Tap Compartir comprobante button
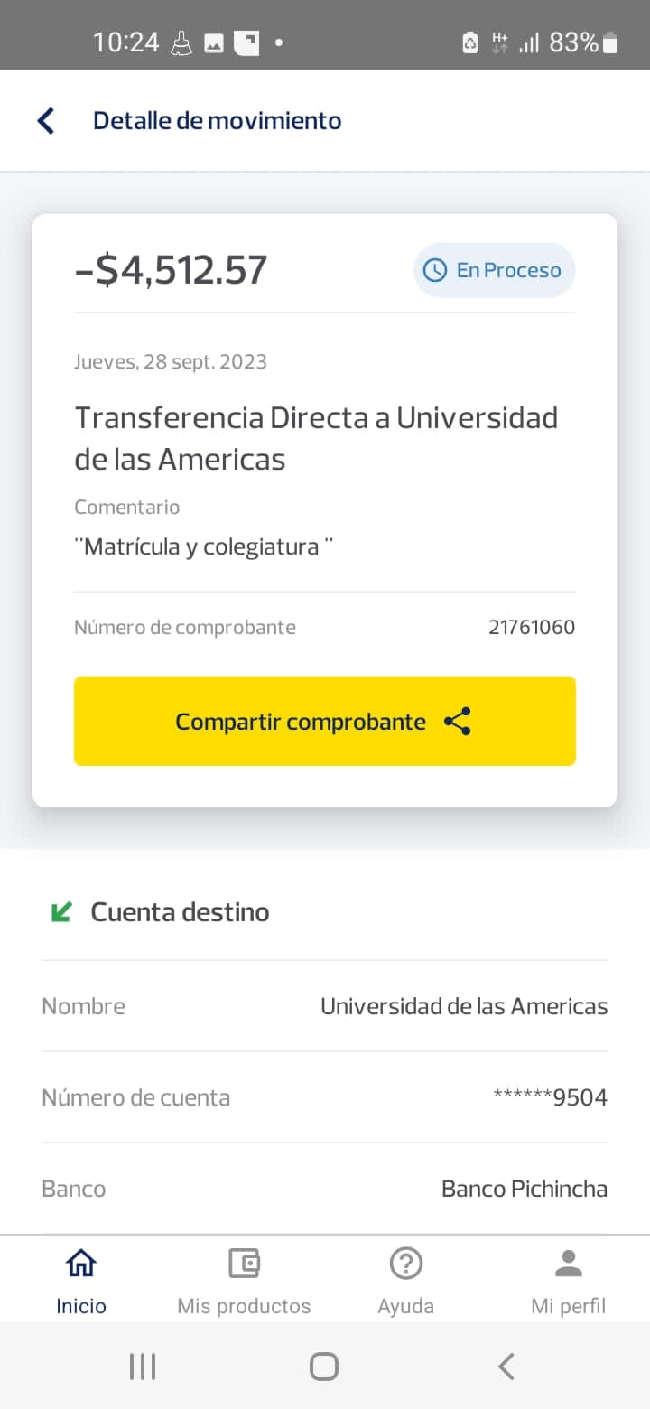This screenshot has height=1409, width=650. [x=325, y=722]
